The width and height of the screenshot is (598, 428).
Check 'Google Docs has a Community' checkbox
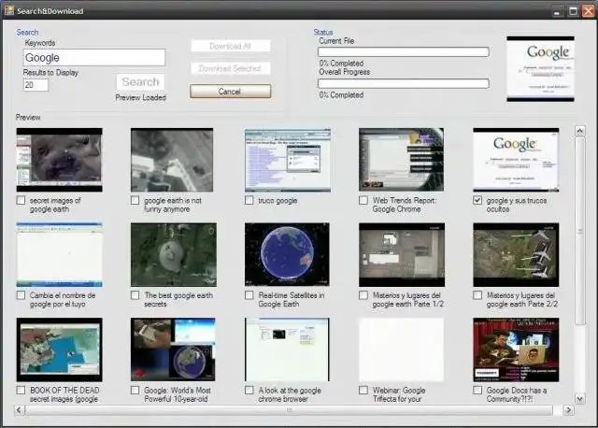(477, 391)
